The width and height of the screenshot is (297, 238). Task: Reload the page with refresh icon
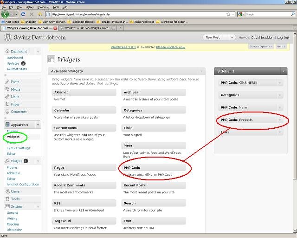pyautogui.click(x=23, y=14)
